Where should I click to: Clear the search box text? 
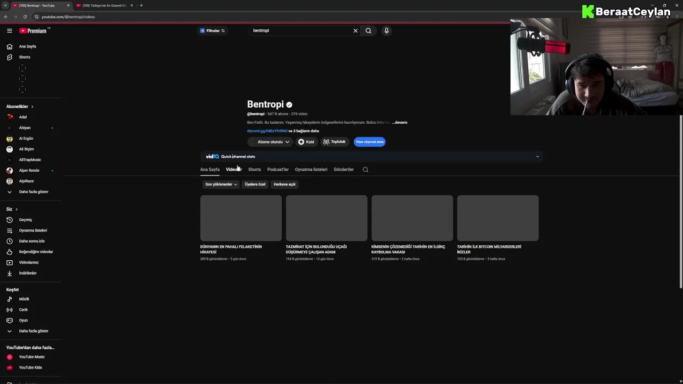click(355, 31)
